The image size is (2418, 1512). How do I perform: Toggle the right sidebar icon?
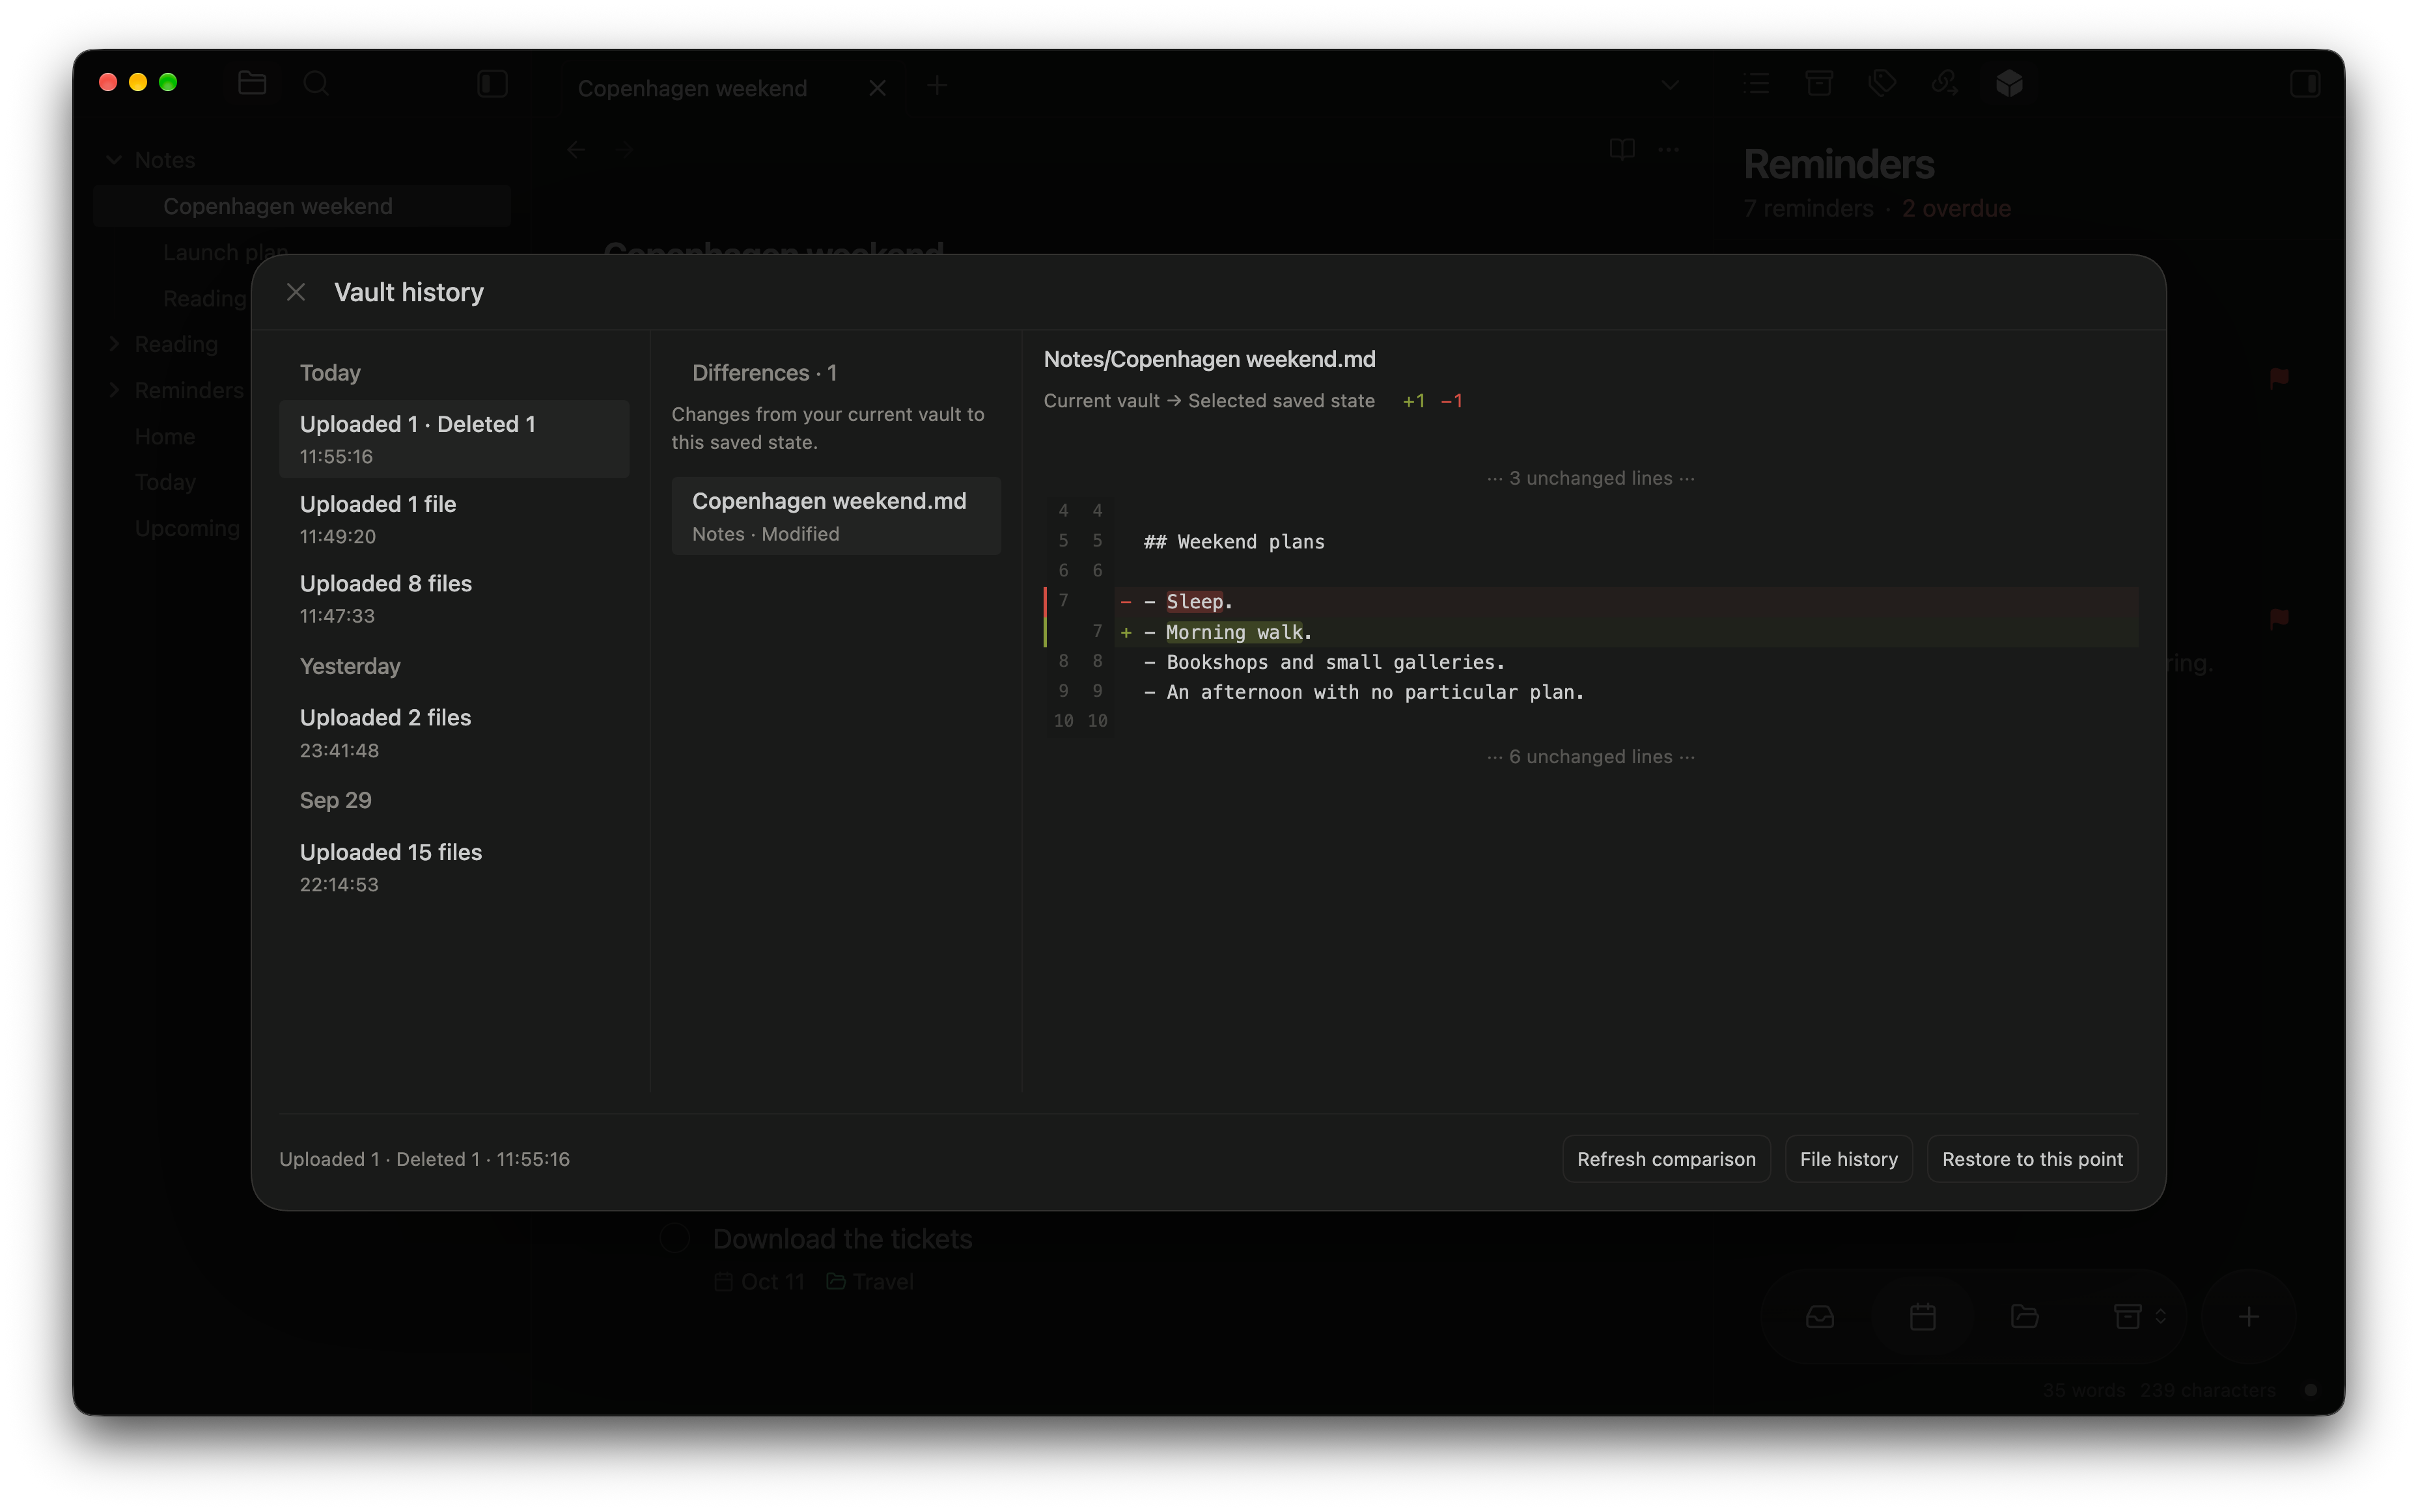click(x=2305, y=83)
